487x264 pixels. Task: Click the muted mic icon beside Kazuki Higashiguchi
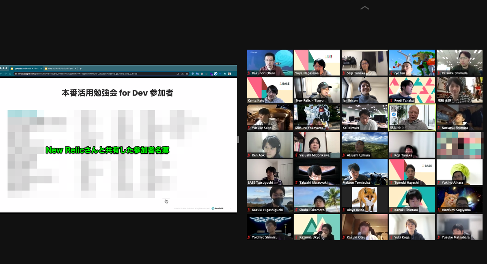coord(249,210)
